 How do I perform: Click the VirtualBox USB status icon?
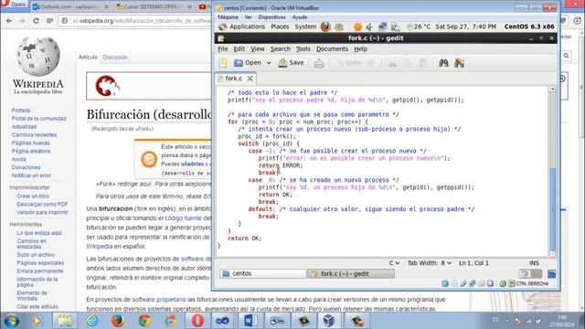[x=463, y=284]
